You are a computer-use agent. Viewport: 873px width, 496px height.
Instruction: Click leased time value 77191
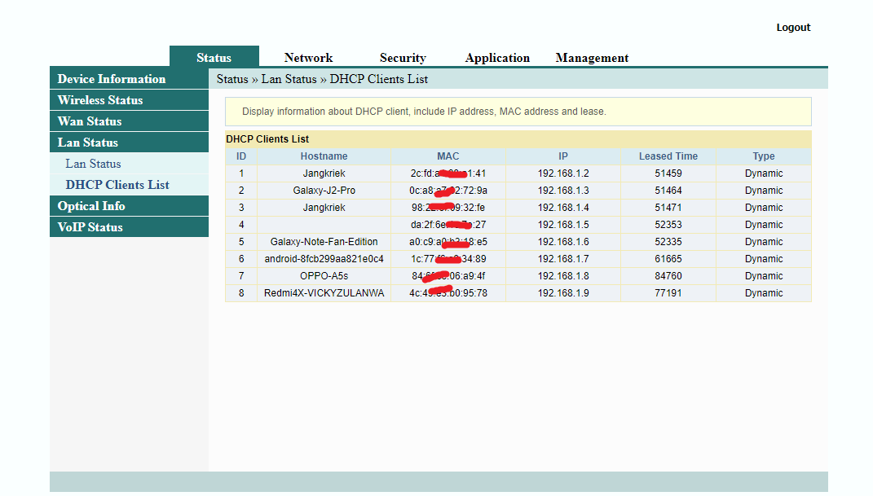pos(668,293)
